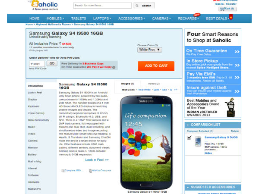This screenshot has height=194, width=259.
Task: Click the On Time Guarantee double-arrow icon
Action: click(237, 52)
